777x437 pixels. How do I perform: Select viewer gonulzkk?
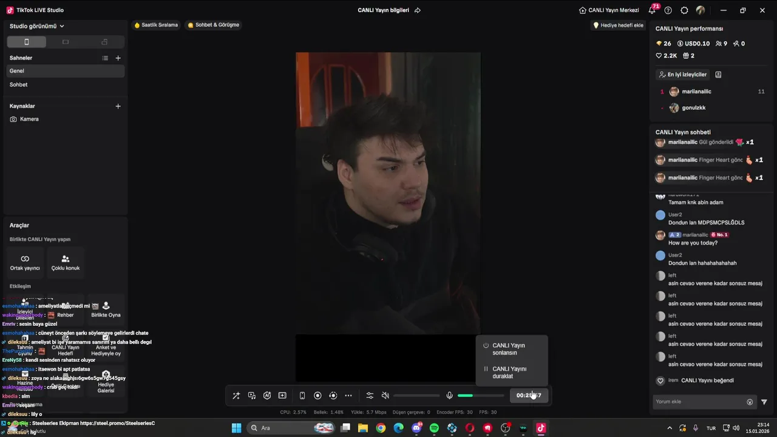coord(712,108)
